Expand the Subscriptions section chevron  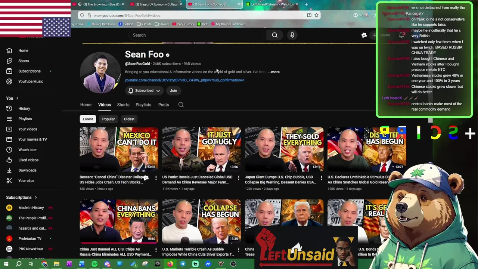coord(36,197)
